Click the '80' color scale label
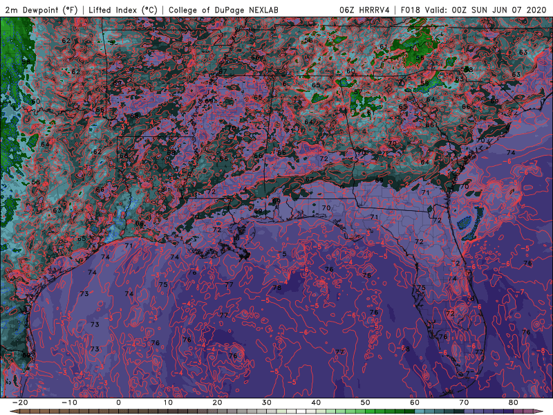 click(514, 403)
